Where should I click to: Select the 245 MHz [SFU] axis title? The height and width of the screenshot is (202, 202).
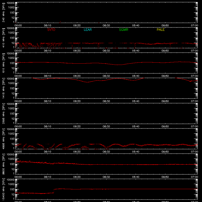pyautogui.click(x=4, y=12)
